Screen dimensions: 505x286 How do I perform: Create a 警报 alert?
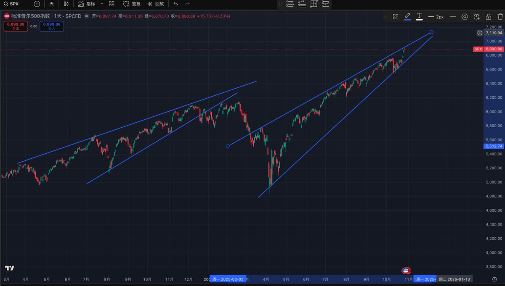132,4
